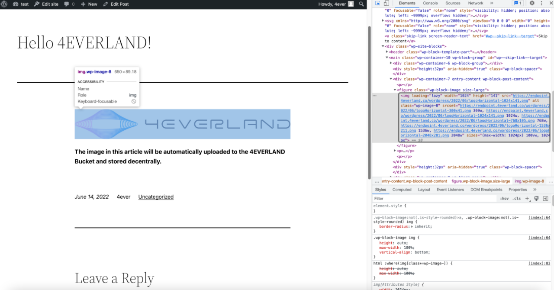Viewport: 554px width, 290px height.
Task: Expand the header wp-block-template-part node
Action: (x=387, y=52)
